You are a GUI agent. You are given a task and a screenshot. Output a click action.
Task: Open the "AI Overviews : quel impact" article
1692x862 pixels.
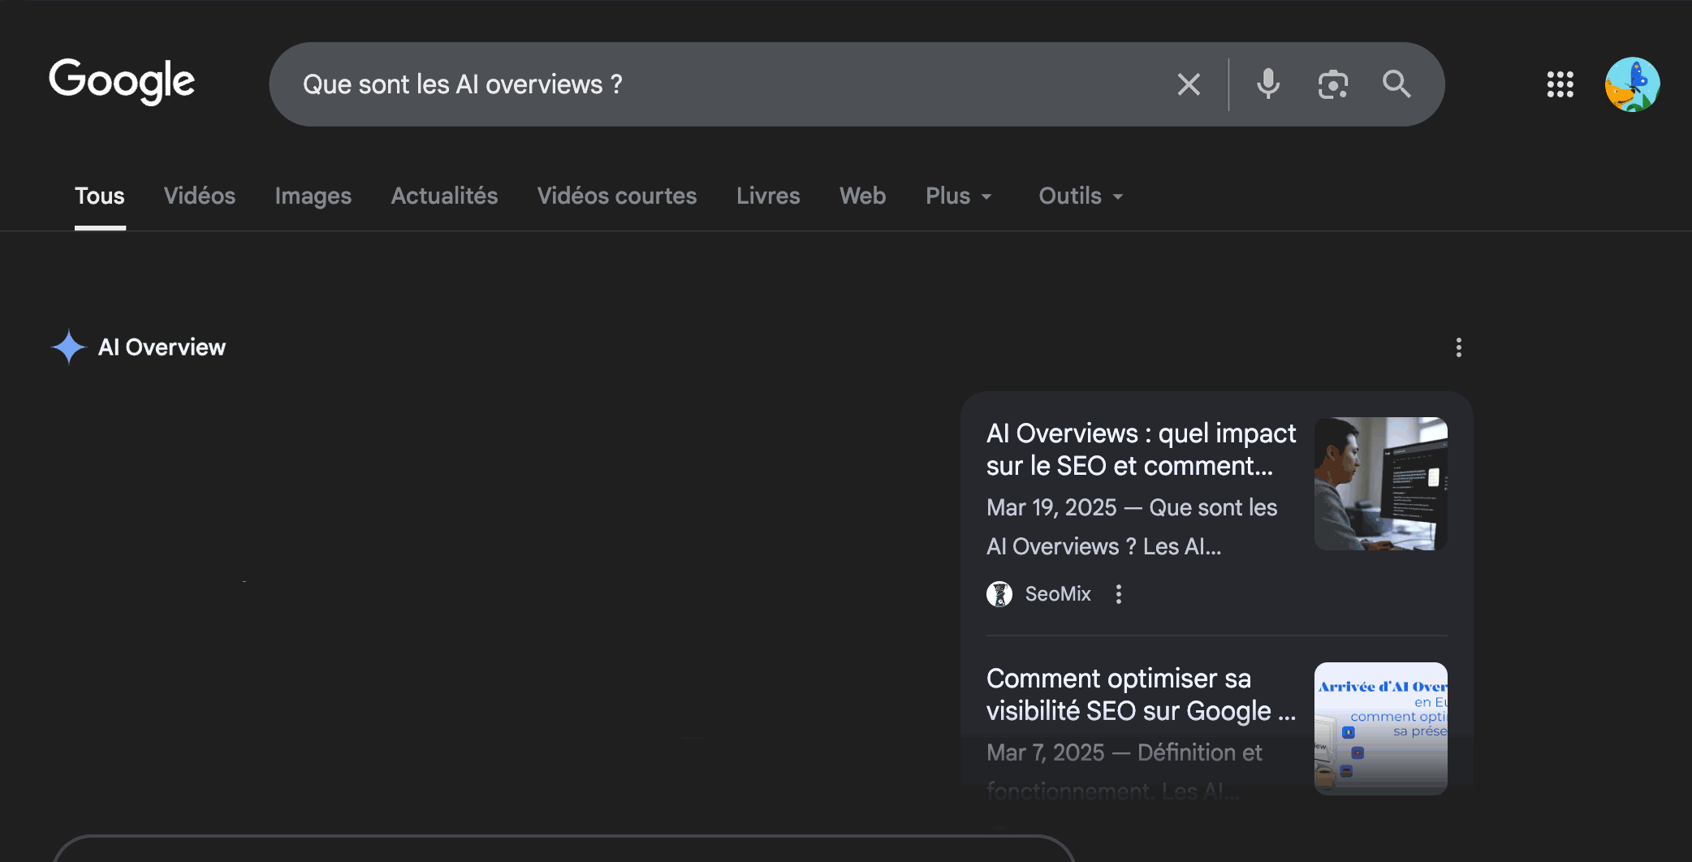pos(1140,450)
